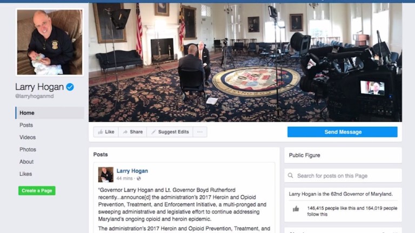Open the Larry Hogan post author link
The height and width of the screenshot is (233, 415).
[132, 171]
